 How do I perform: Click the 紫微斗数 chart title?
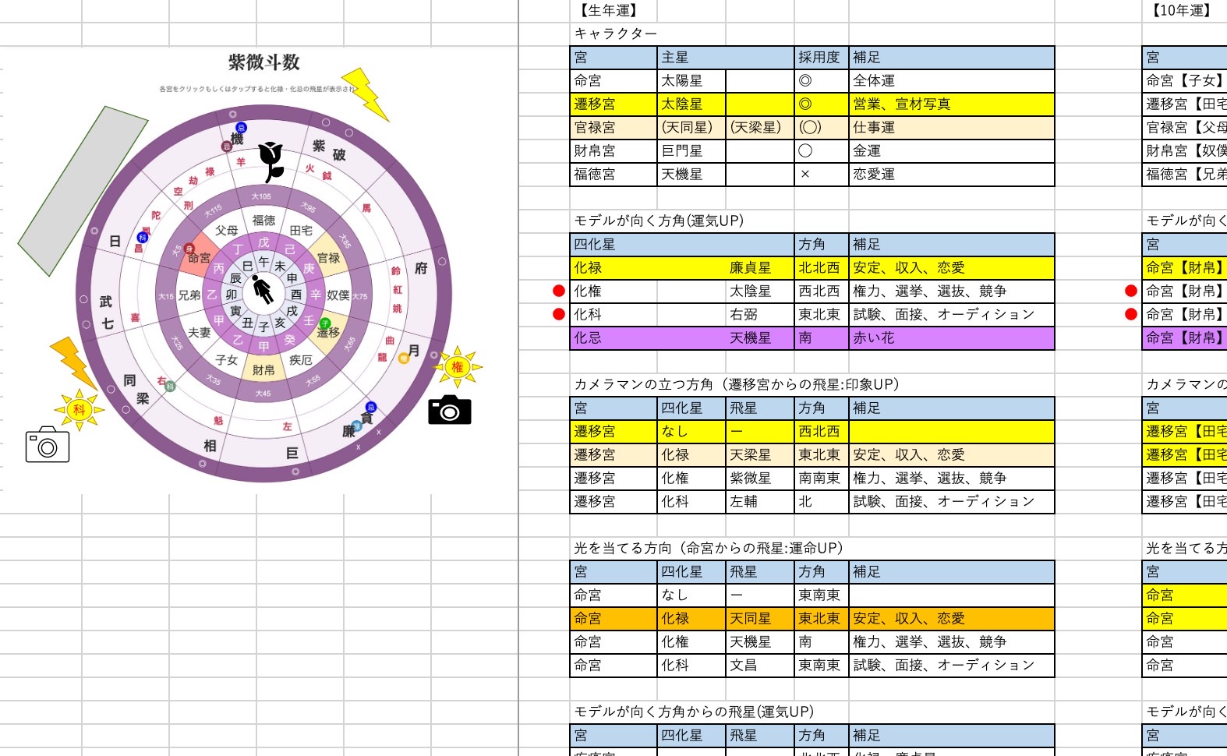[x=263, y=62]
